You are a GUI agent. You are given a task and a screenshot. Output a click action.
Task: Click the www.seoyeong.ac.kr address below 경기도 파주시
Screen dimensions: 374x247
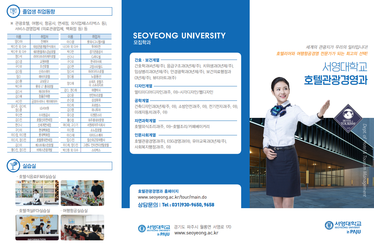click(x=196, y=233)
